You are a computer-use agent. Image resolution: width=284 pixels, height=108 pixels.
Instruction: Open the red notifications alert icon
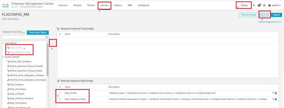[259, 5]
